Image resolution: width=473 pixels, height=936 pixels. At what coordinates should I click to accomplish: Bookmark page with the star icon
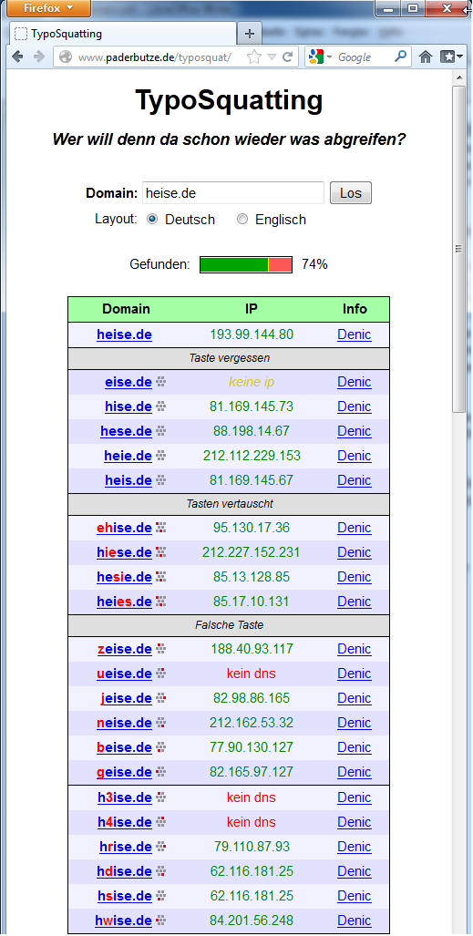[254, 57]
